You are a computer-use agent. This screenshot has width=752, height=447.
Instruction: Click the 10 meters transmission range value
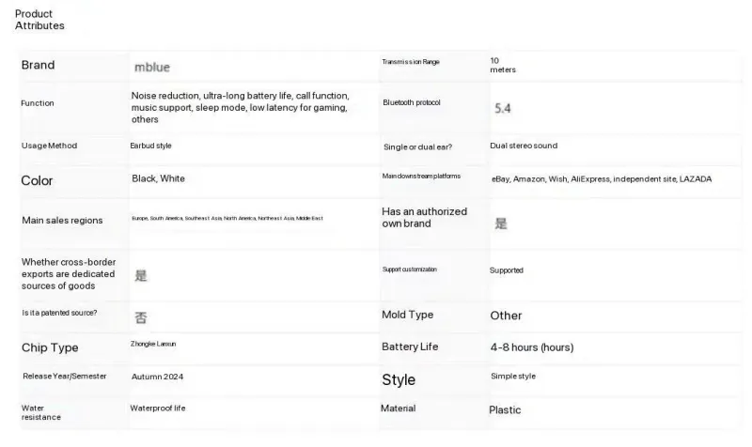[503, 65]
